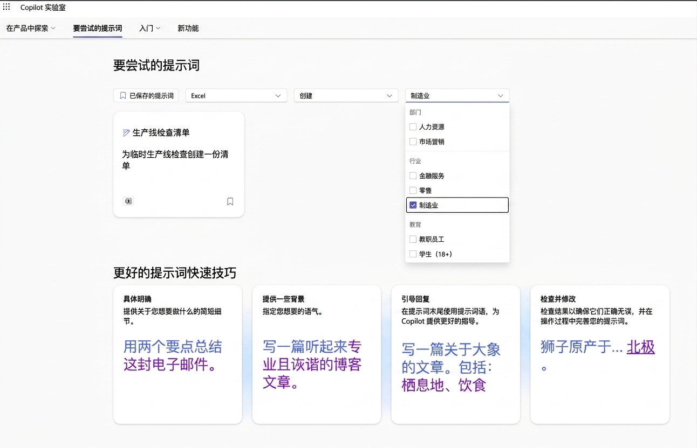Click the 检查并修改 tip card

[600, 354]
